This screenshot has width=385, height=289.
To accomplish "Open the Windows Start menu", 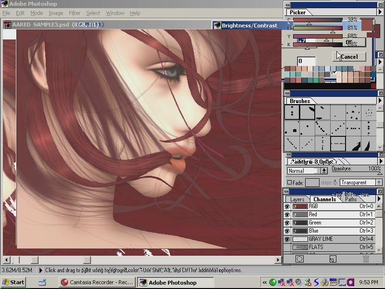I will click(13, 282).
